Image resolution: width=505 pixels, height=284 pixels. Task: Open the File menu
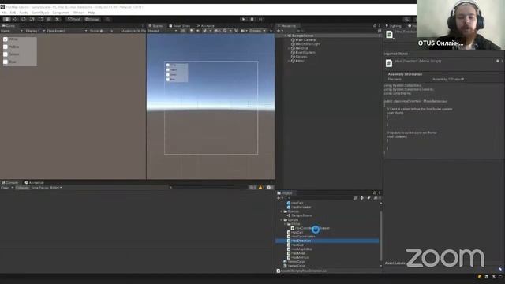point(4,13)
